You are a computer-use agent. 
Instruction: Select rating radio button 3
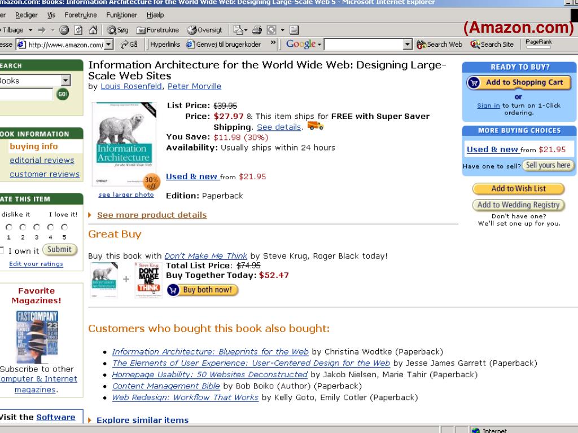pos(37,227)
